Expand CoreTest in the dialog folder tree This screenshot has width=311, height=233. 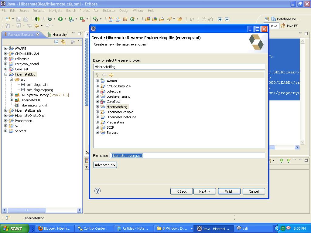pyautogui.click(x=97, y=101)
